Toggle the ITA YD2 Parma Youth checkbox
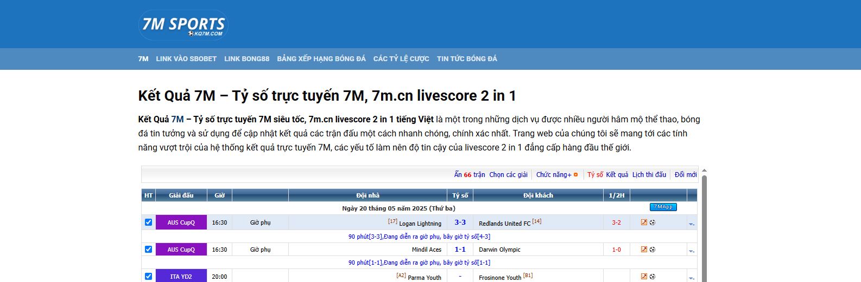Screen dimensions: 861x282 tap(148, 277)
